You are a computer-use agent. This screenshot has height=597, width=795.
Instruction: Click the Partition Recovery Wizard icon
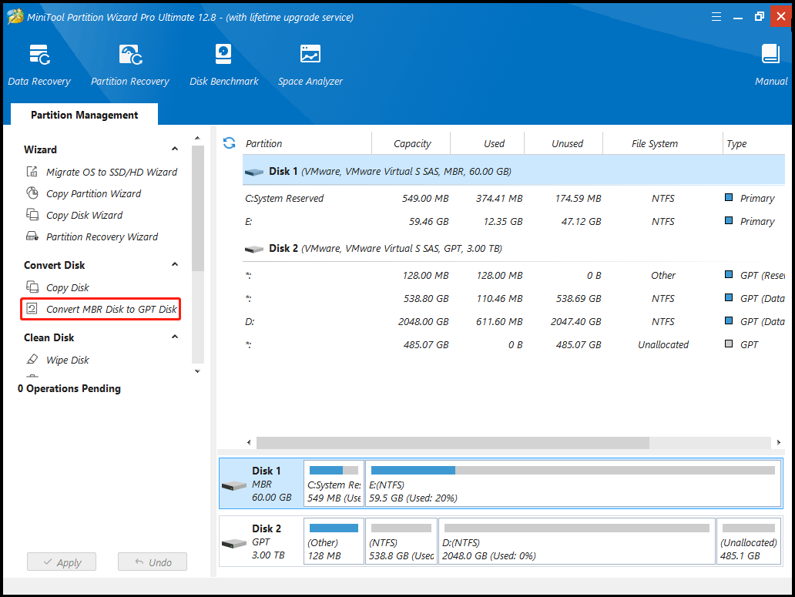(32, 236)
